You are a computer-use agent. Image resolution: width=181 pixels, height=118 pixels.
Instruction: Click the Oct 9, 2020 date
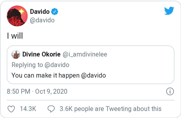51,91
